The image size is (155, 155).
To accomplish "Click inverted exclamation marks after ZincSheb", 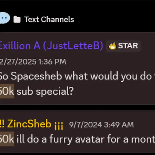I will point(59,126).
